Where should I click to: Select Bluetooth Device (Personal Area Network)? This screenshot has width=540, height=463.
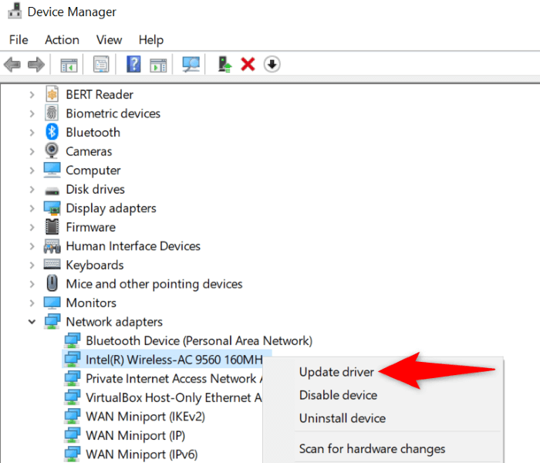(199, 341)
